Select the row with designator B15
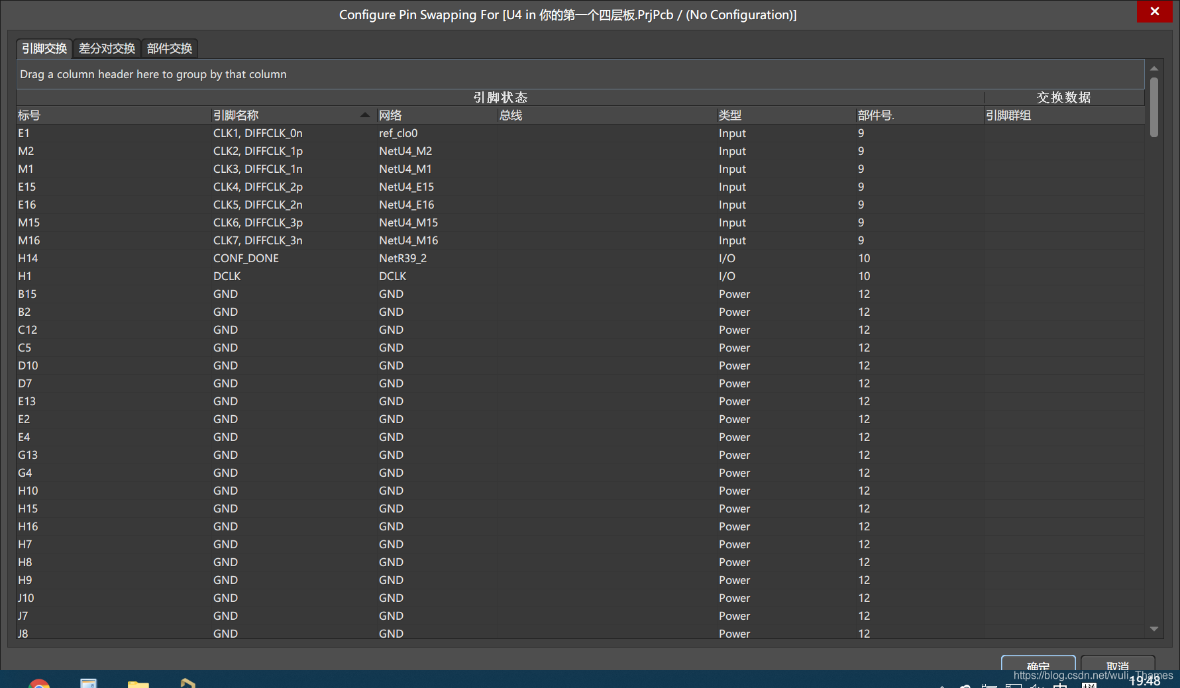The image size is (1180, 688). 580,294
